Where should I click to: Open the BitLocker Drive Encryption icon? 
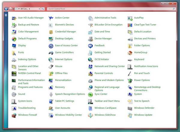91,25
